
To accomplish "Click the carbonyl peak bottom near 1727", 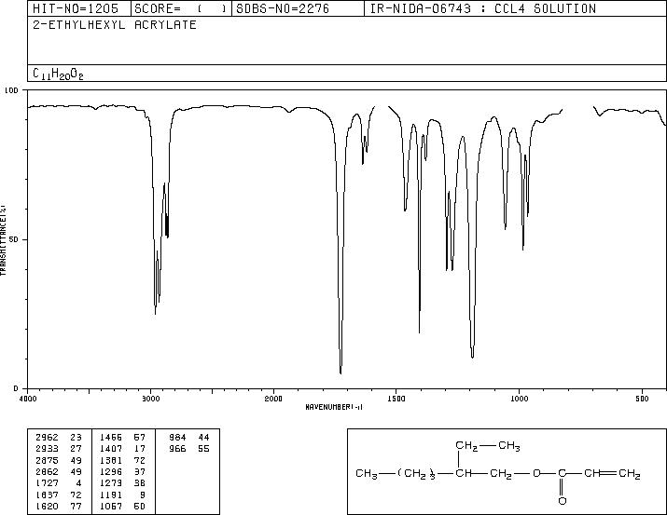I will coord(340,373).
